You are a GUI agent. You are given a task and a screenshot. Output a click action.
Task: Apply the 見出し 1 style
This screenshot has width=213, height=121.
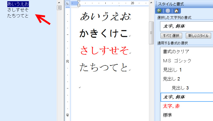tap(172, 70)
